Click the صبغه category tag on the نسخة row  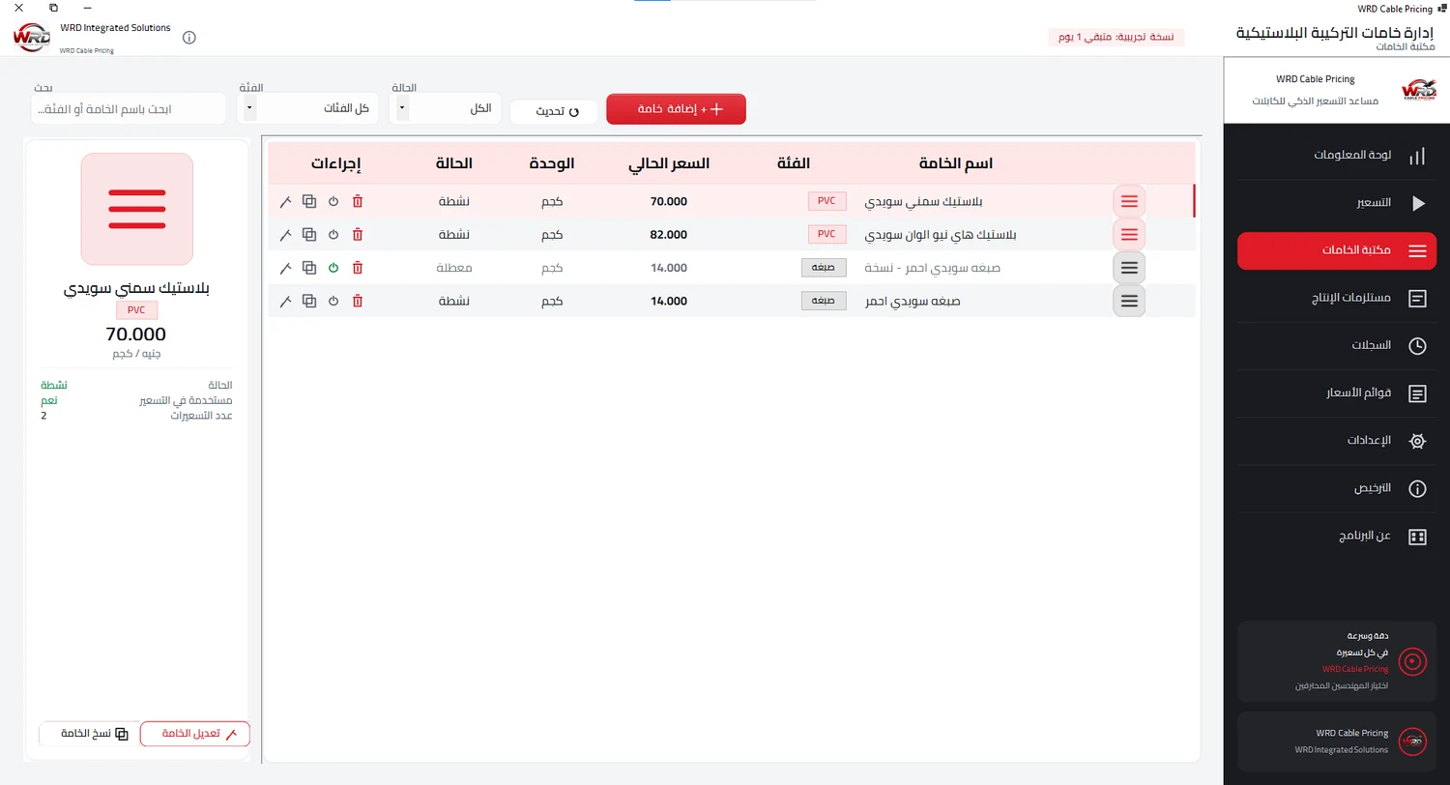[x=824, y=268]
